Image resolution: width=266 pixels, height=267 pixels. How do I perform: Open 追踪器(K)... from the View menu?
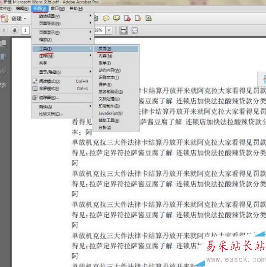click(63, 98)
